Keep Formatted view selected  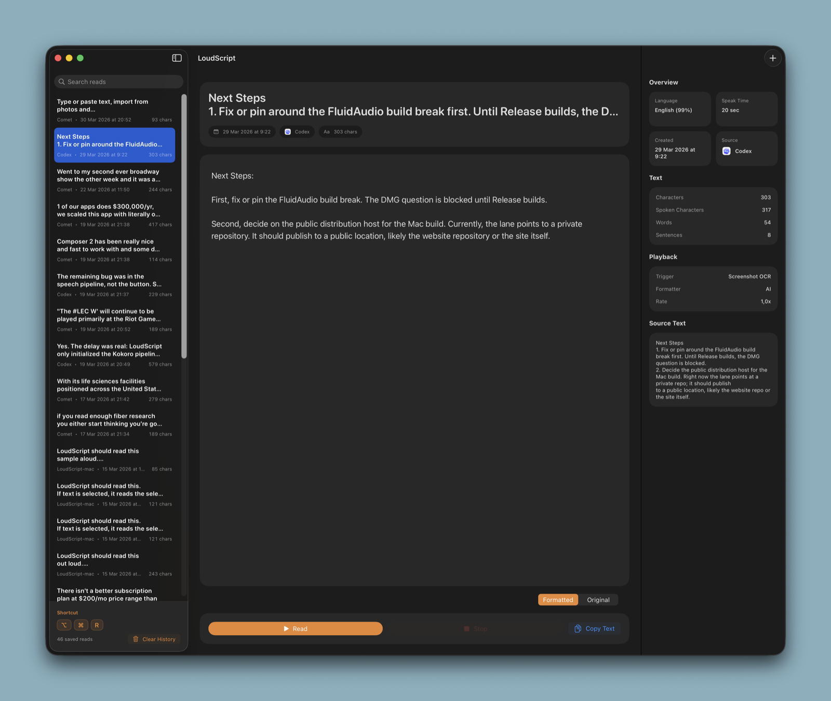pyautogui.click(x=558, y=600)
